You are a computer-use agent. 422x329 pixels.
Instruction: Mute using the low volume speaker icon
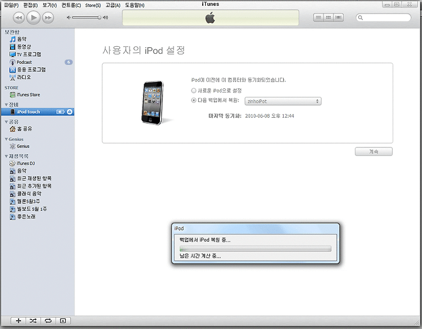pos(69,18)
